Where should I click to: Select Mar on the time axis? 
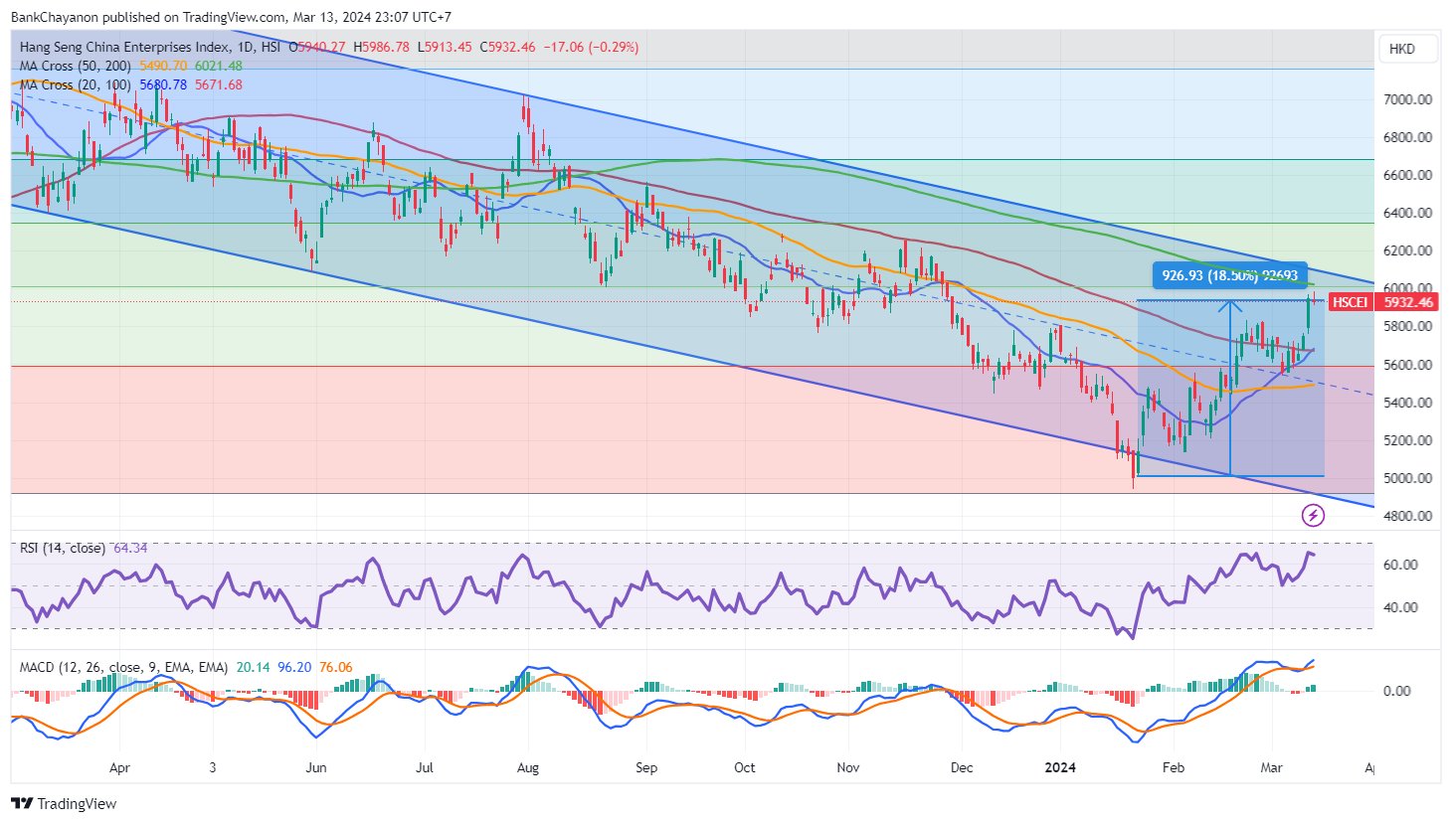click(x=1271, y=767)
